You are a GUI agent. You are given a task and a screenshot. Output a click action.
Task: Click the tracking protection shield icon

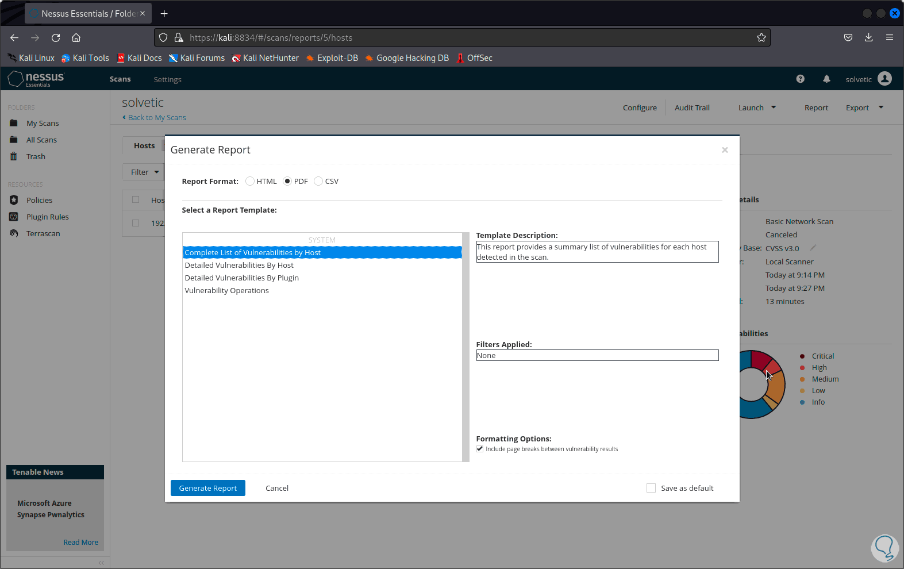[x=163, y=37]
